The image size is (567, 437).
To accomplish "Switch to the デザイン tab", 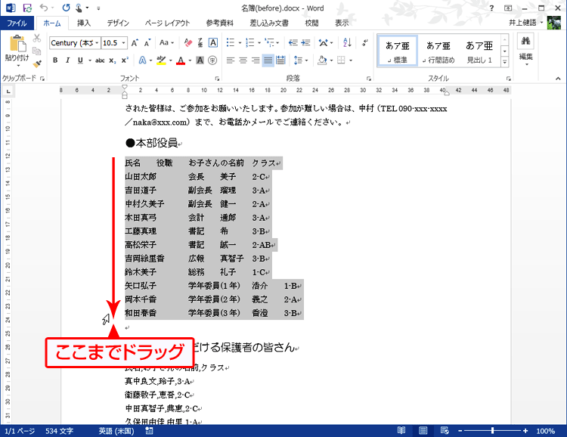I will coord(118,23).
